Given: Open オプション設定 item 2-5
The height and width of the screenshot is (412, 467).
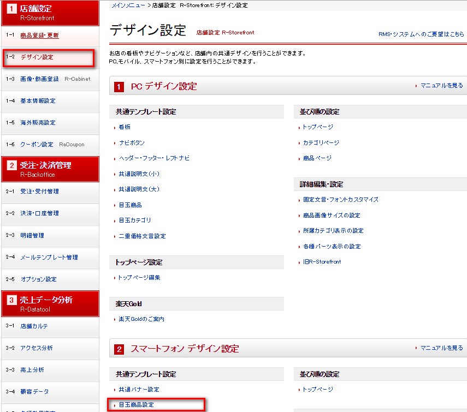Looking at the screenshot, I should tap(38, 279).
